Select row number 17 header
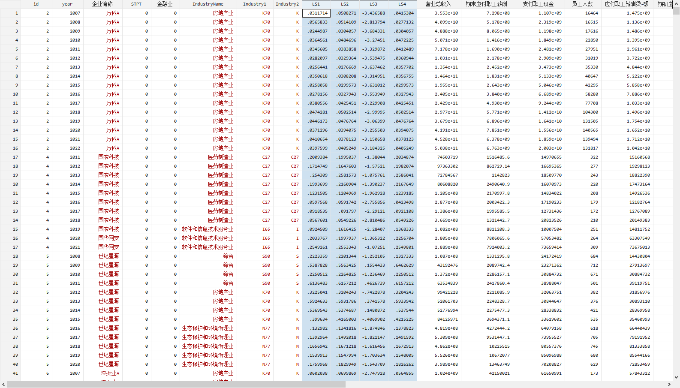The width and height of the screenshot is (680, 388). (10, 157)
